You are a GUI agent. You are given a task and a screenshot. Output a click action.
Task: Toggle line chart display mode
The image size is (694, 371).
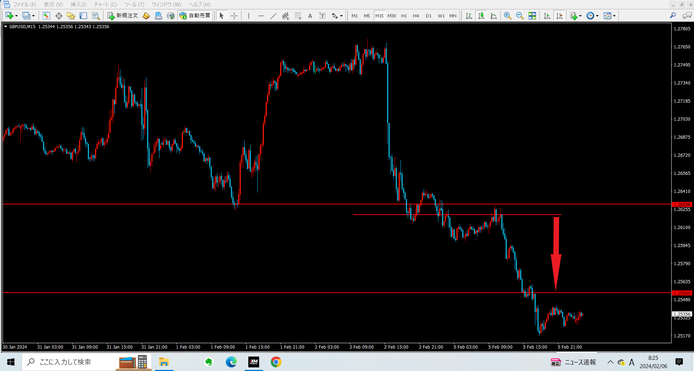[493, 16]
